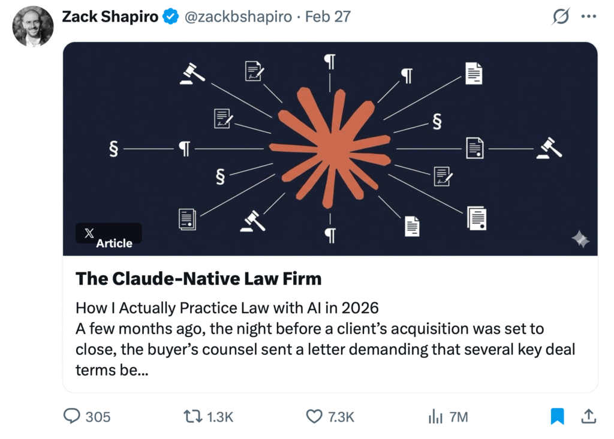
Task: Click the orange Claude starburst logo
Action: [330, 148]
